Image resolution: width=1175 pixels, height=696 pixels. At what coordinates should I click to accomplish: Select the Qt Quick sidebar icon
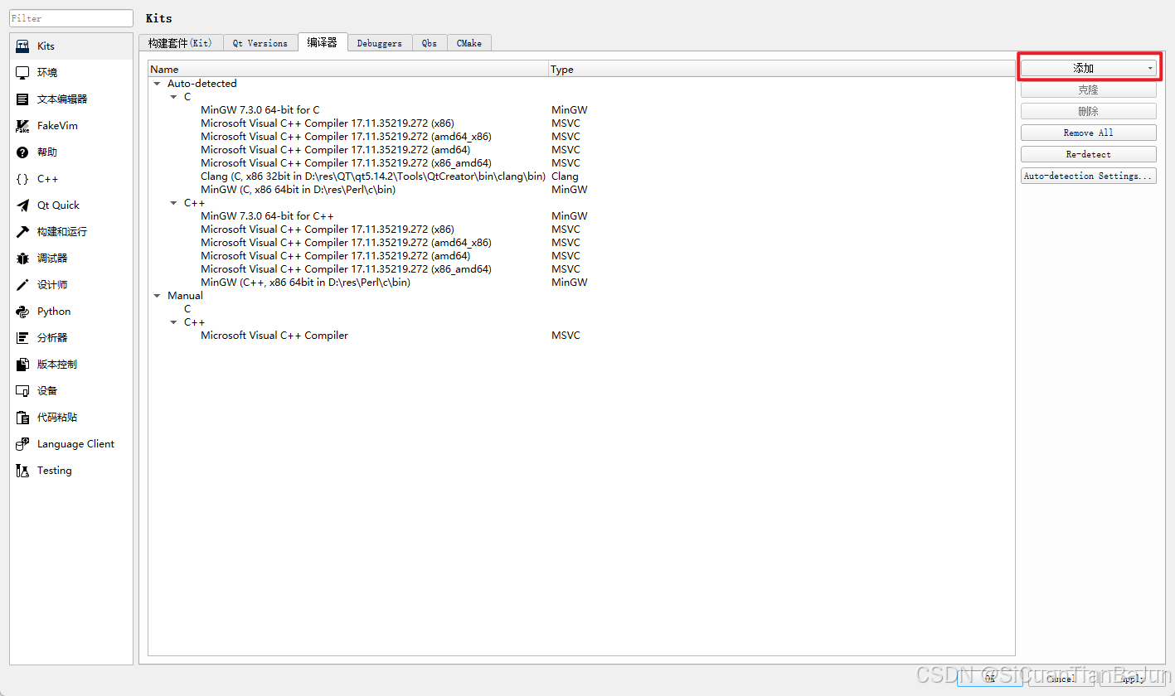click(x=58, y=205)
